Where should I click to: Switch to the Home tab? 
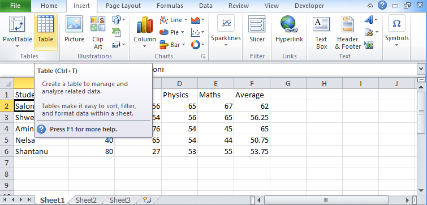coord(49,6)
